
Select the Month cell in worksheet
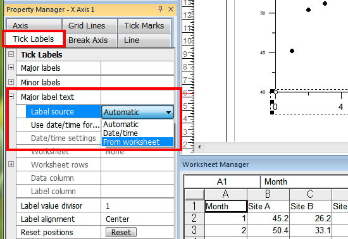pyautogui.click(x=226, y=206)
